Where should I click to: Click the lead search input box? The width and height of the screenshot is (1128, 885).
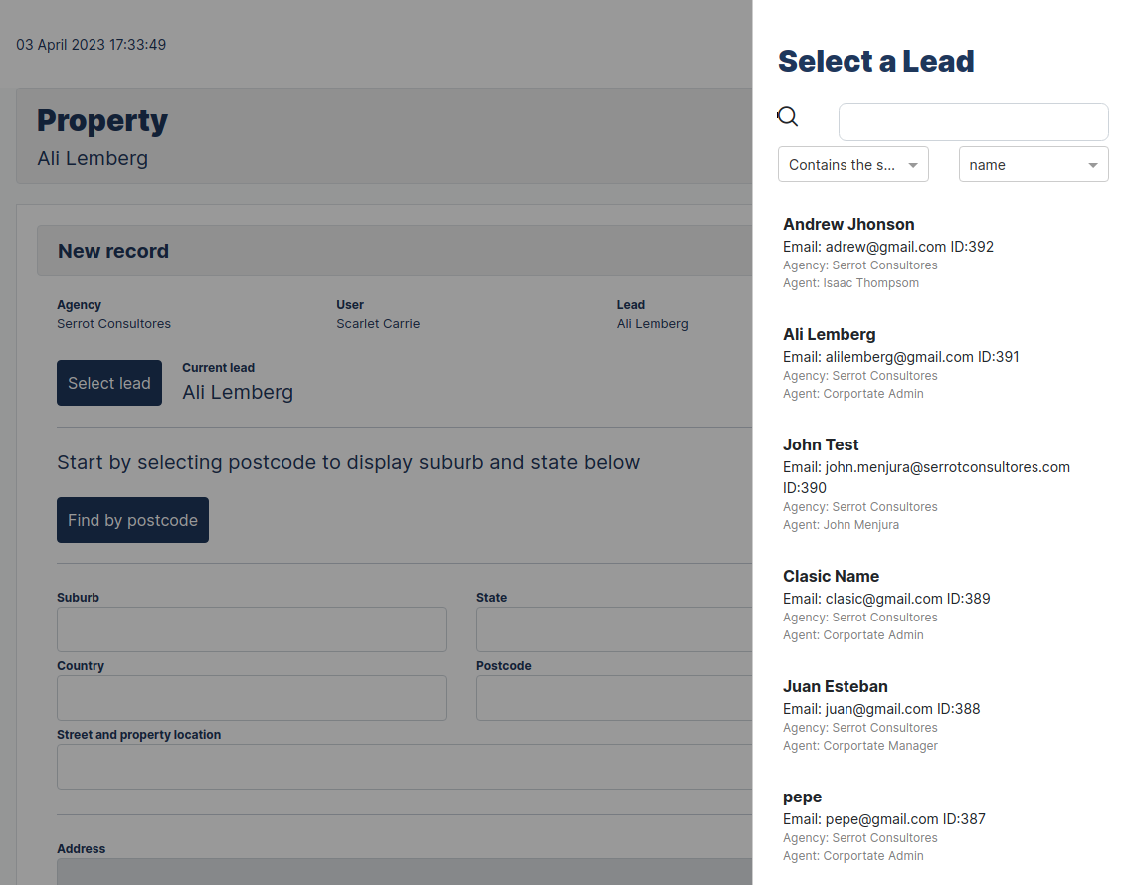tap(973, 121)
